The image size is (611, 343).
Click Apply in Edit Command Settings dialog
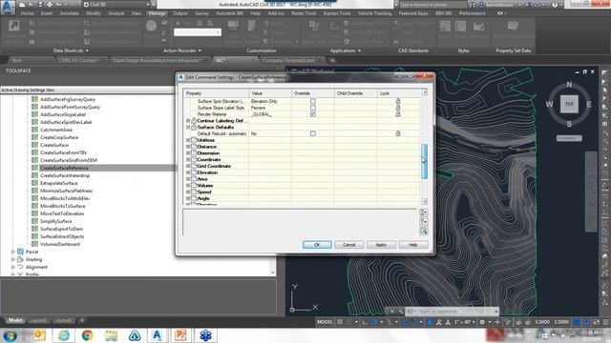click(381, 245)
